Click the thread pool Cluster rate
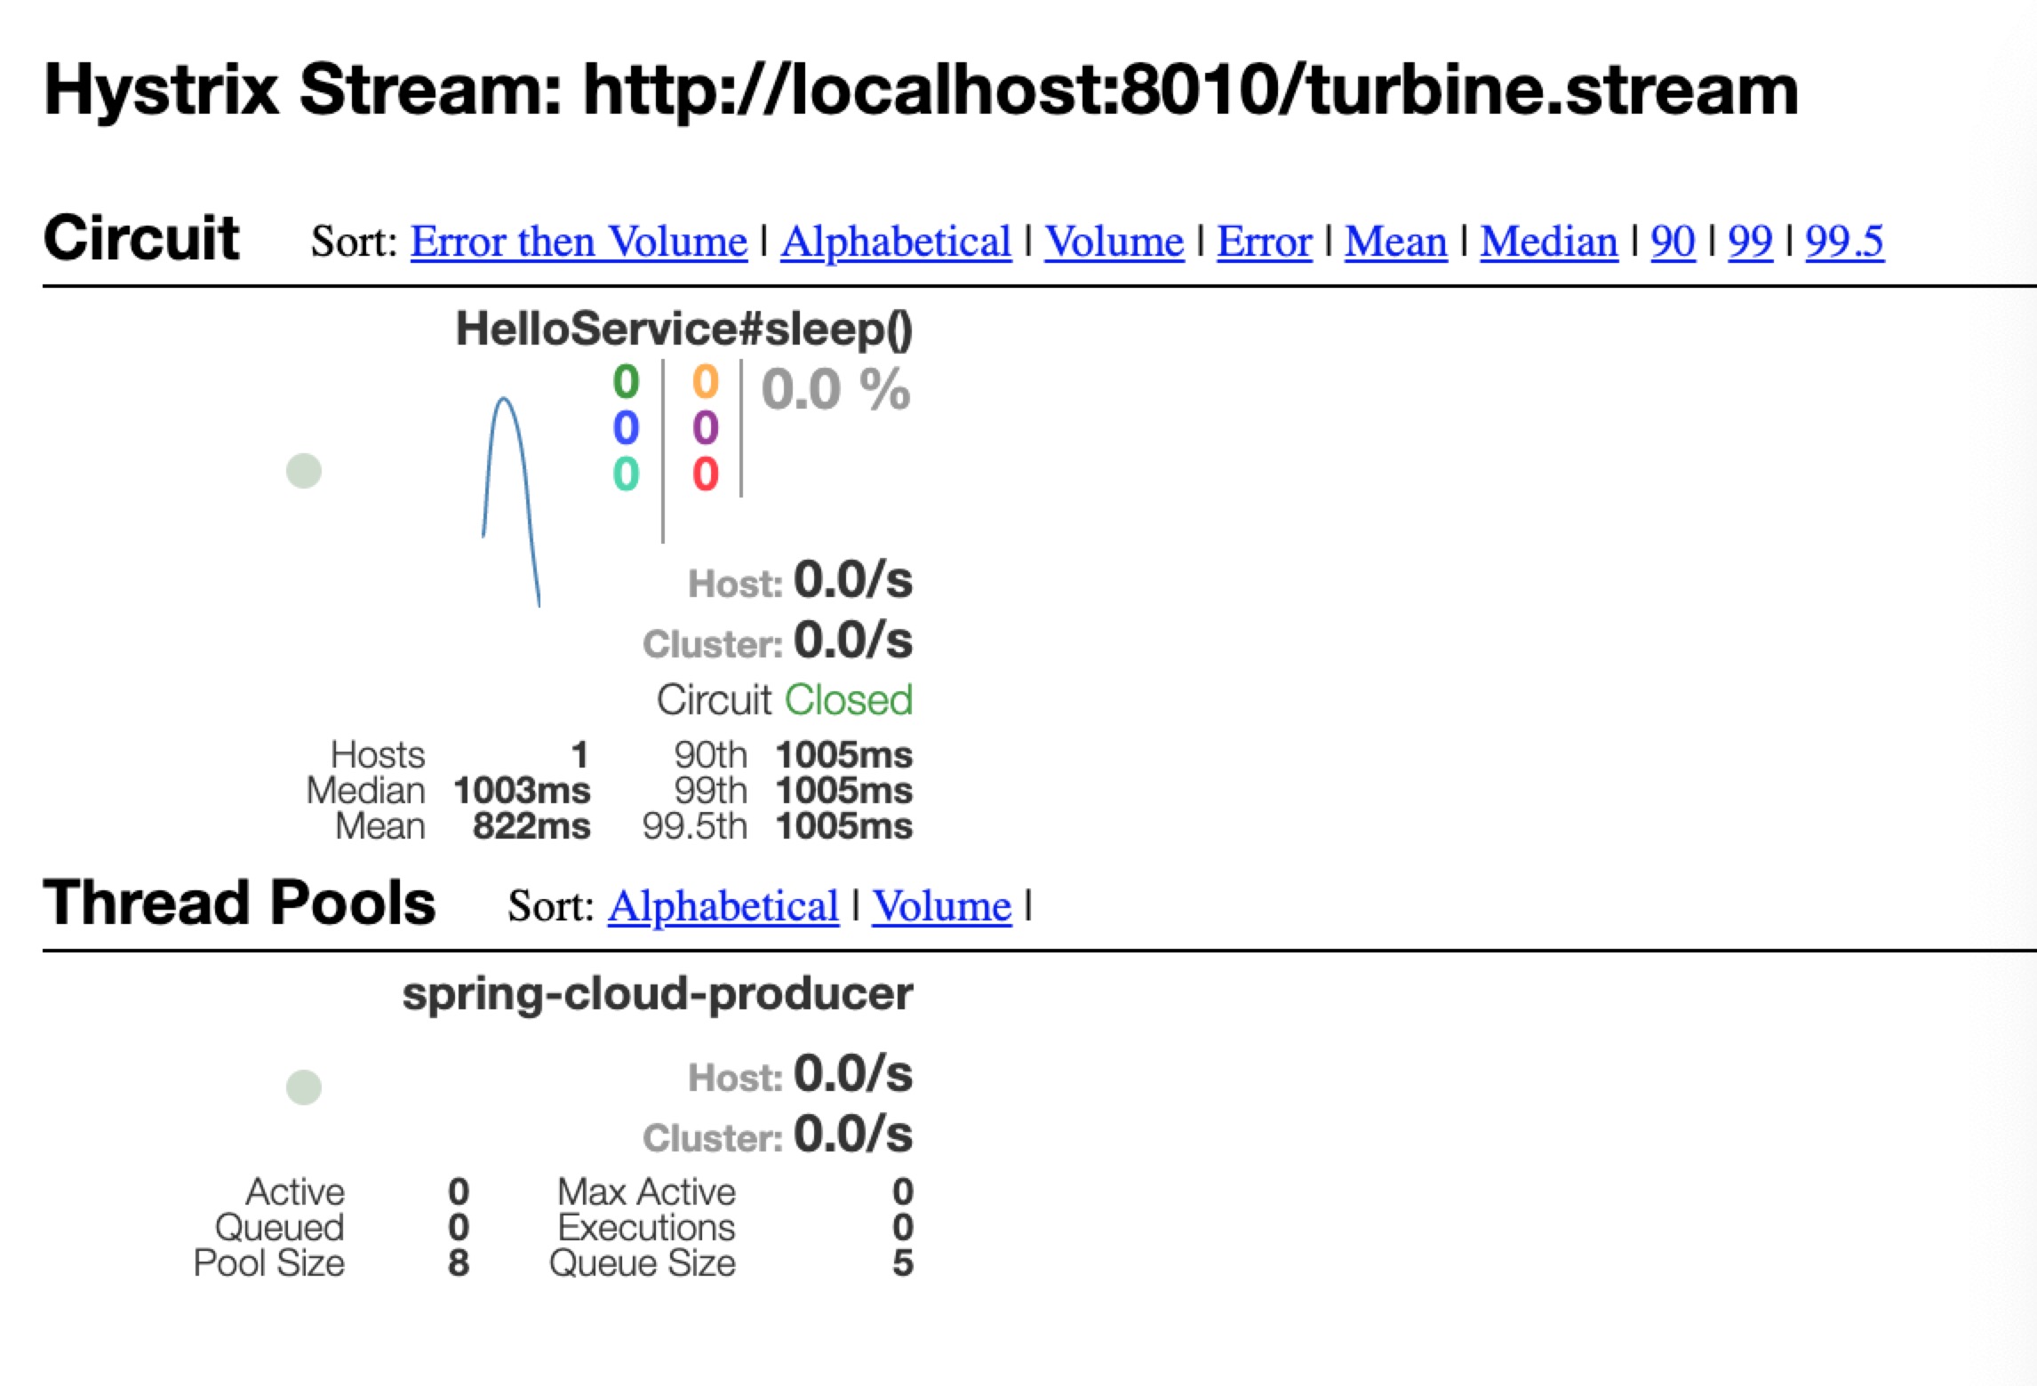This screenshot has height=1386, width=2037. click(x=853, y=1135)
